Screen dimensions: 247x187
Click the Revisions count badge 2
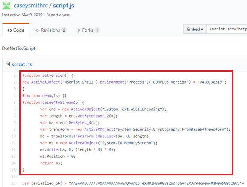[64, 30]
